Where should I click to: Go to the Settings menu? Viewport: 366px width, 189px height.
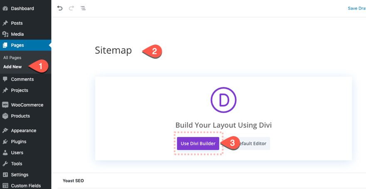(20, 174)
